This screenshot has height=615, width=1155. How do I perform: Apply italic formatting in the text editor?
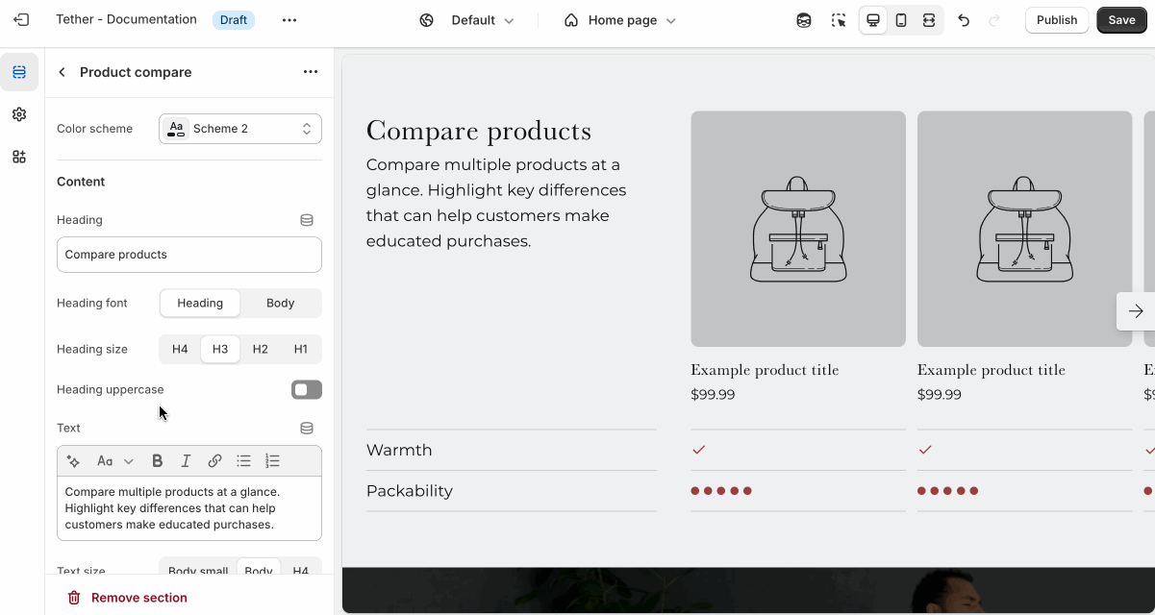point(186,461)
